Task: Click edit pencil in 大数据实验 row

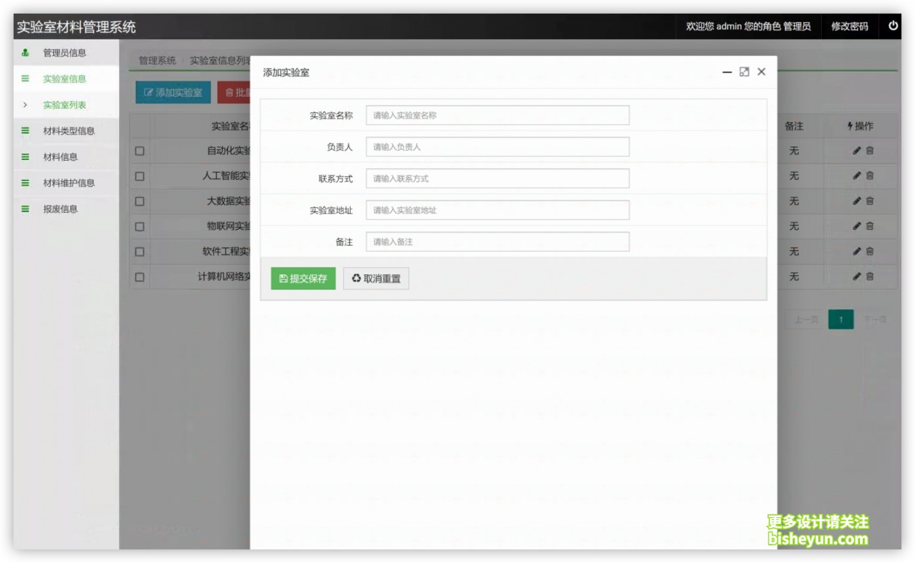Action: coord(857,201)
